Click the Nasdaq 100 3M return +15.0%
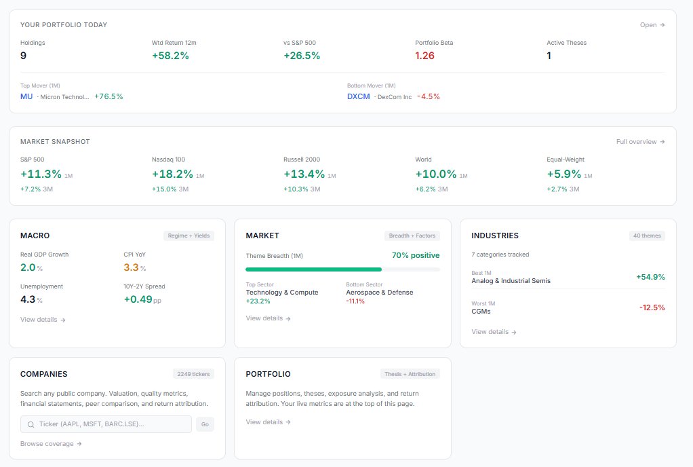 [164, 189]
